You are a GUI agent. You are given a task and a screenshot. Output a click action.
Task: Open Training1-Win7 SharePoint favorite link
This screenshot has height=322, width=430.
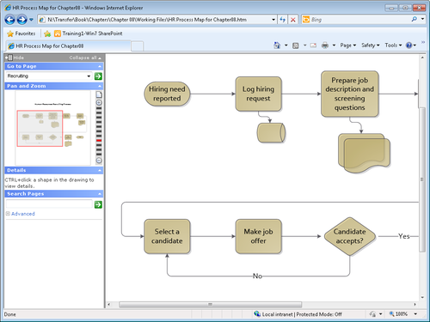(89, 33)
